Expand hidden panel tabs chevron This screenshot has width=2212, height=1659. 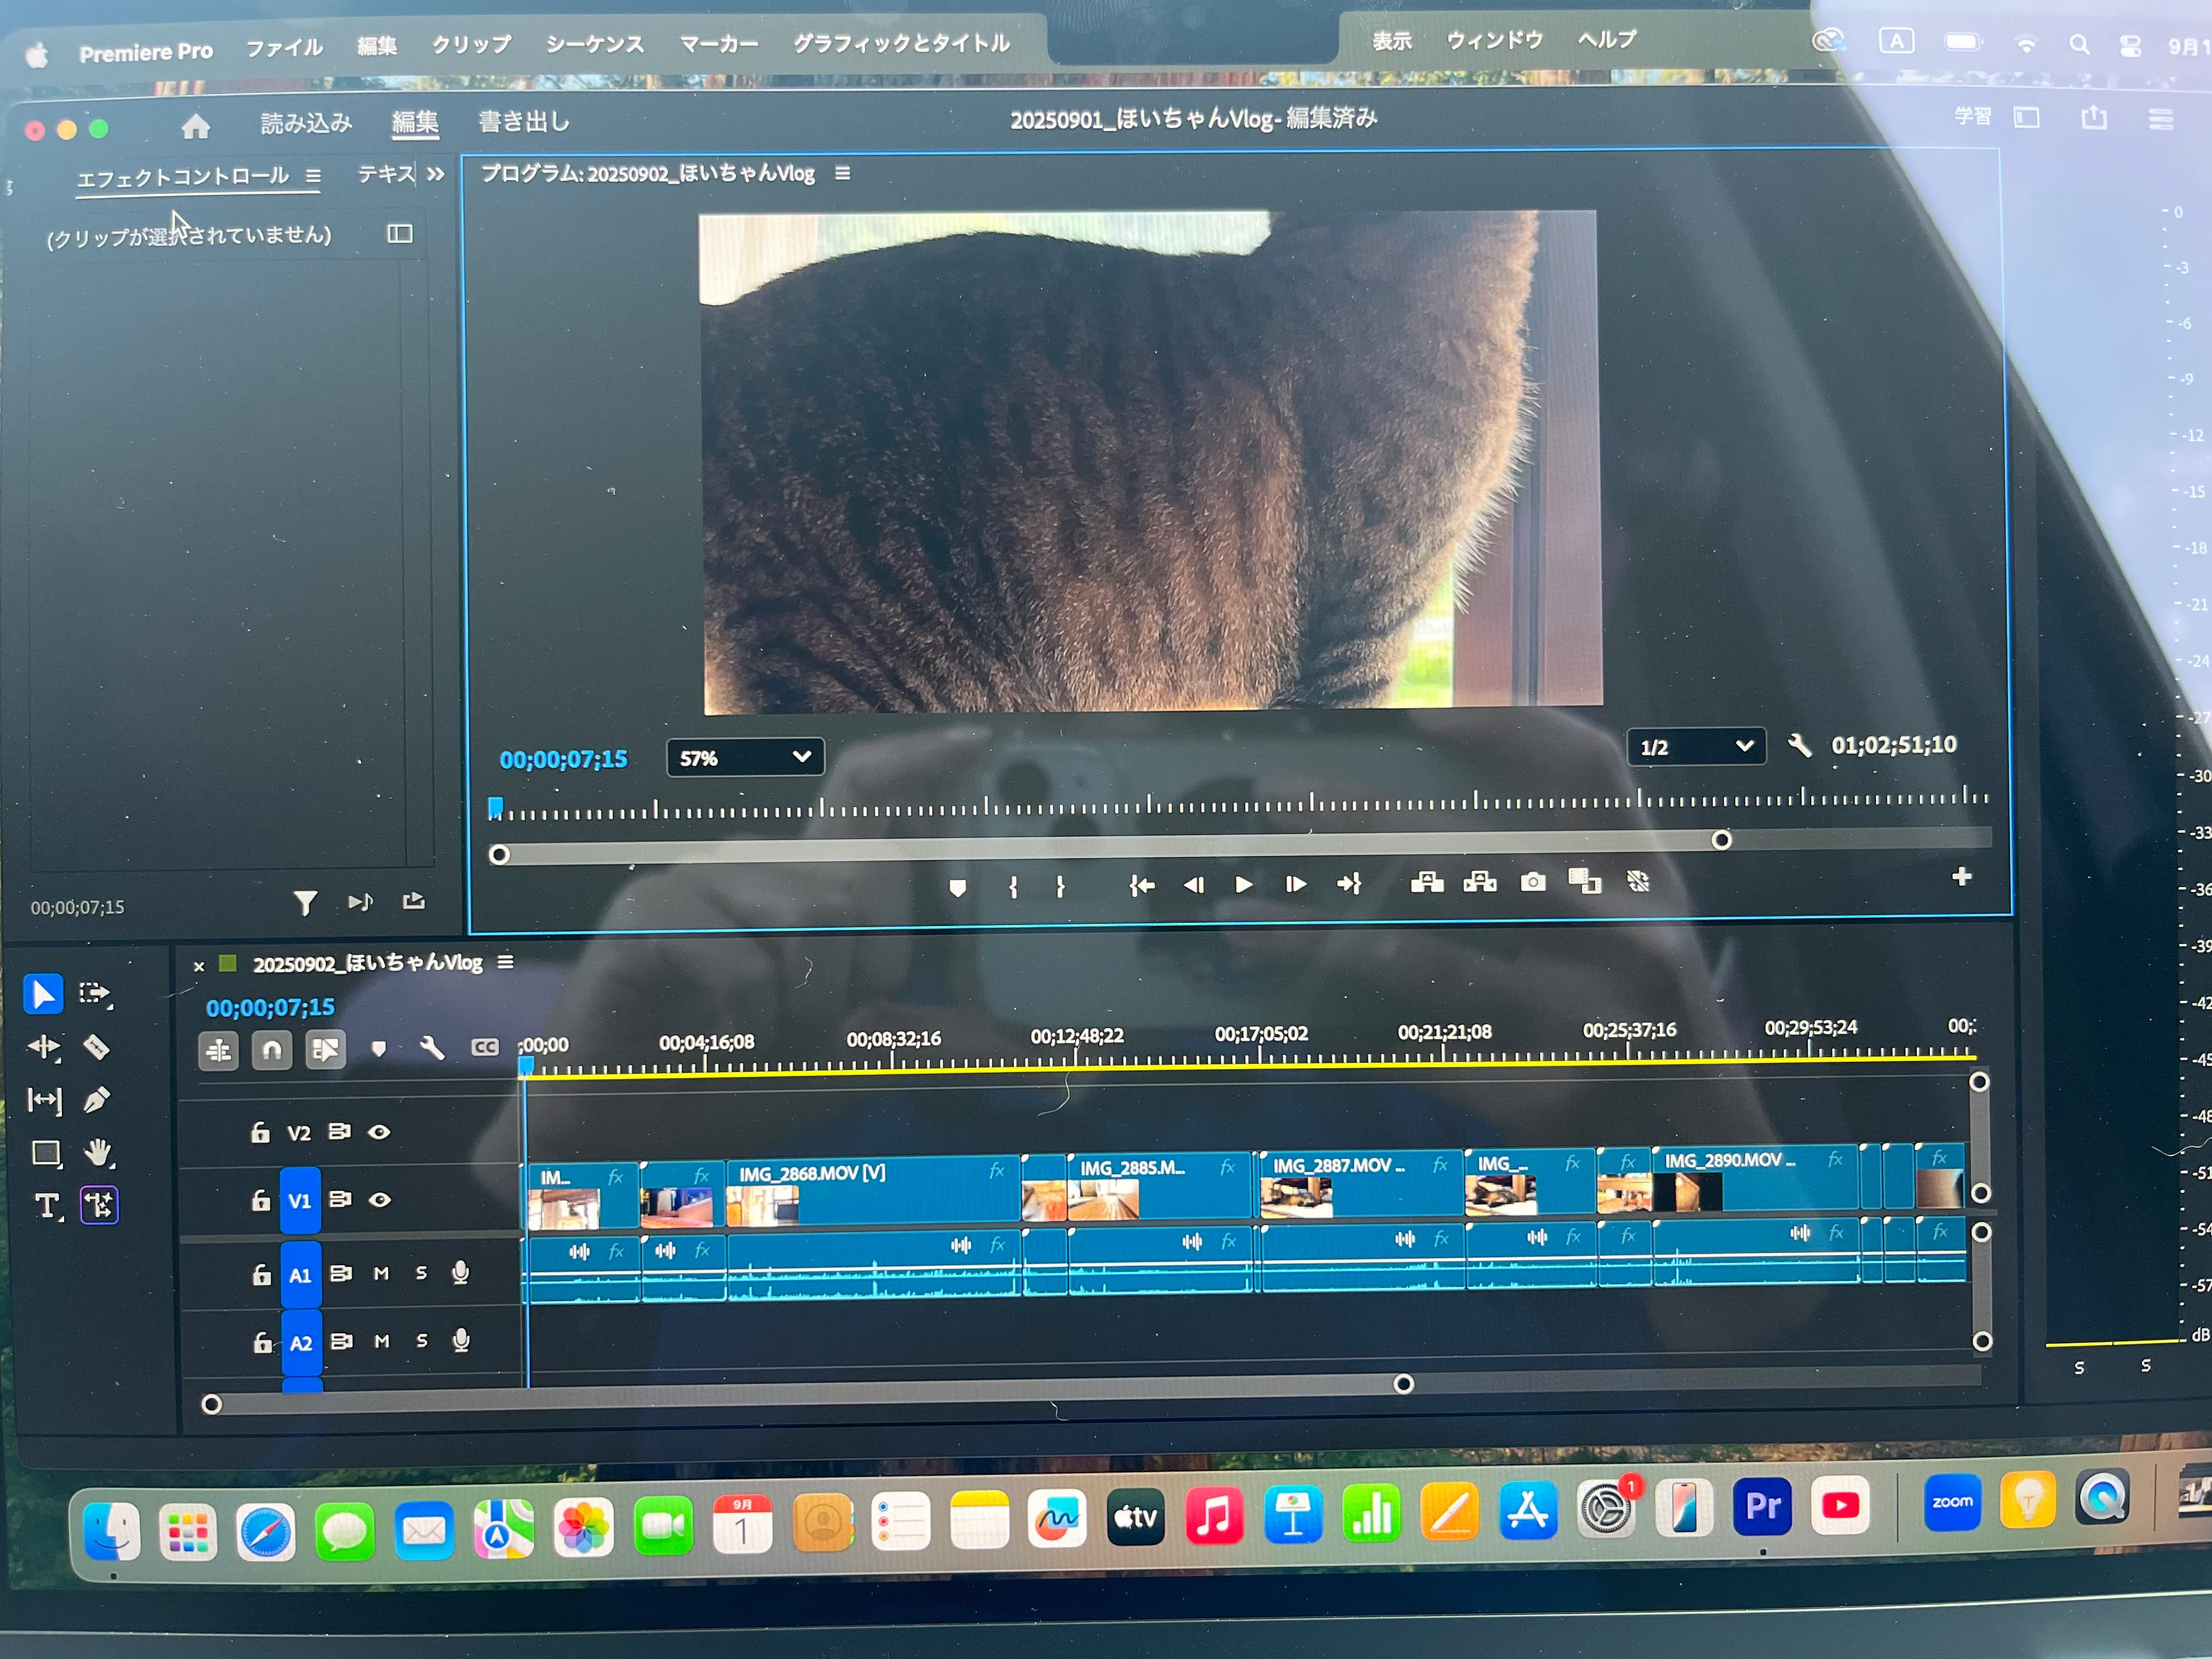click(x=435, y=174)
